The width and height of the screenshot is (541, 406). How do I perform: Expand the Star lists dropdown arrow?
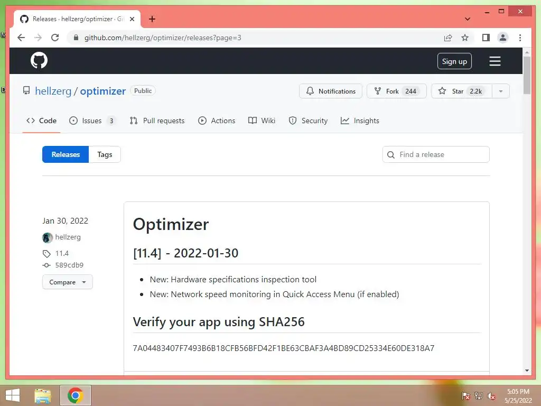coord(501,91)
